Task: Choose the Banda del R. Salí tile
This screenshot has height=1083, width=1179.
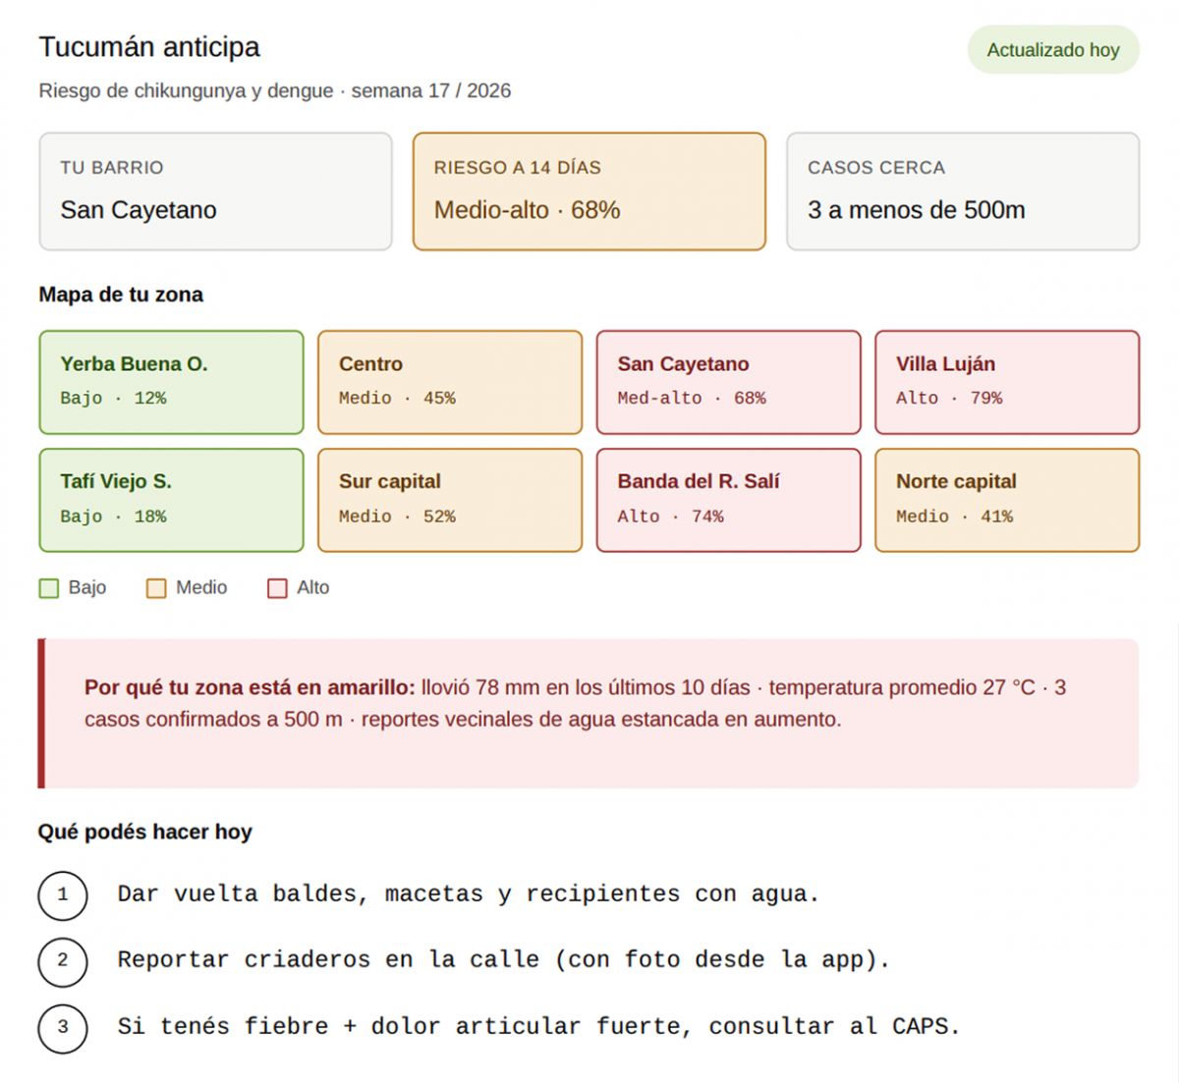Action: pos(729,500)
